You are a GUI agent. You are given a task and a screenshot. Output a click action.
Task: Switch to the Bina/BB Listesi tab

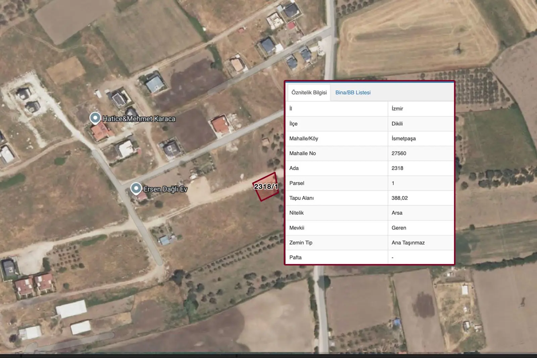coord(353,93)
